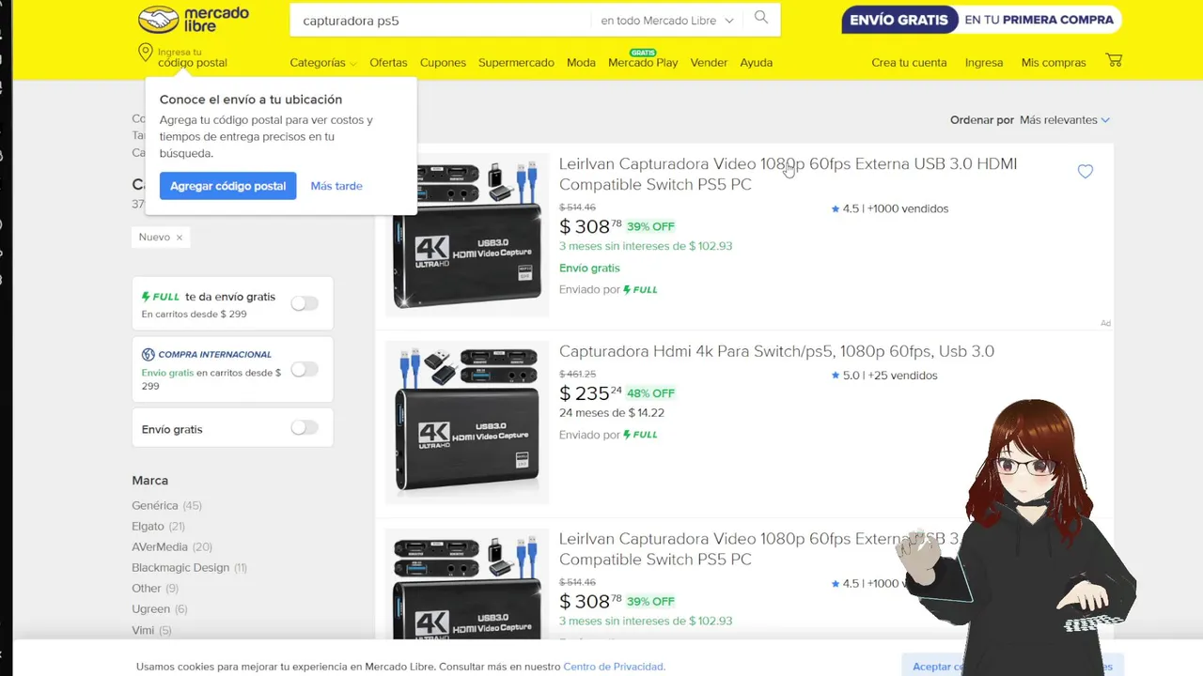Viewport: 1203px width, 676px height.
Task: Enable the FULL envío gratis toggle
Action: pyautogui.click(x=305, y=303)
